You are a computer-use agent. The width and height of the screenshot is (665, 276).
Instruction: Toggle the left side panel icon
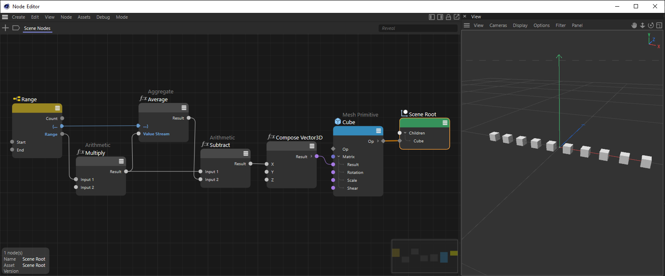(432, 17)
